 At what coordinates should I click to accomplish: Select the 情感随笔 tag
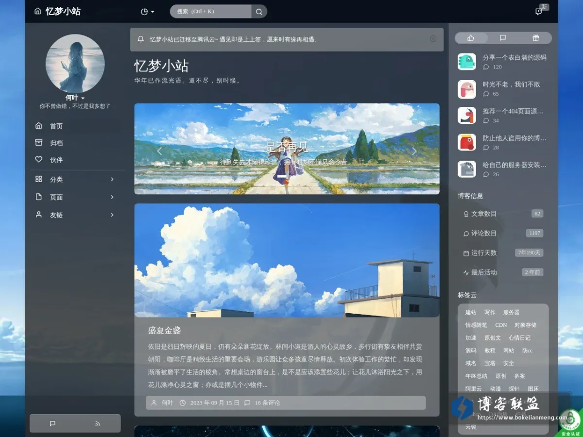tap(476, 325)
